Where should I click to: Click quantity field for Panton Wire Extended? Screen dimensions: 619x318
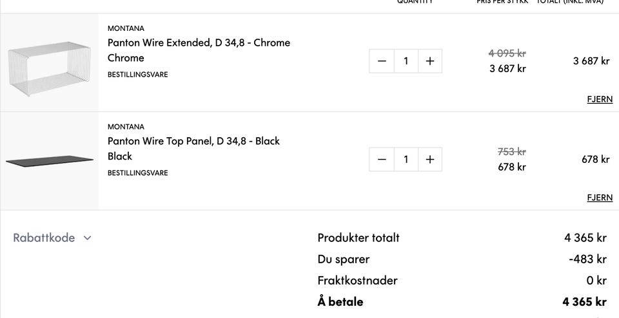coord(406,61)
